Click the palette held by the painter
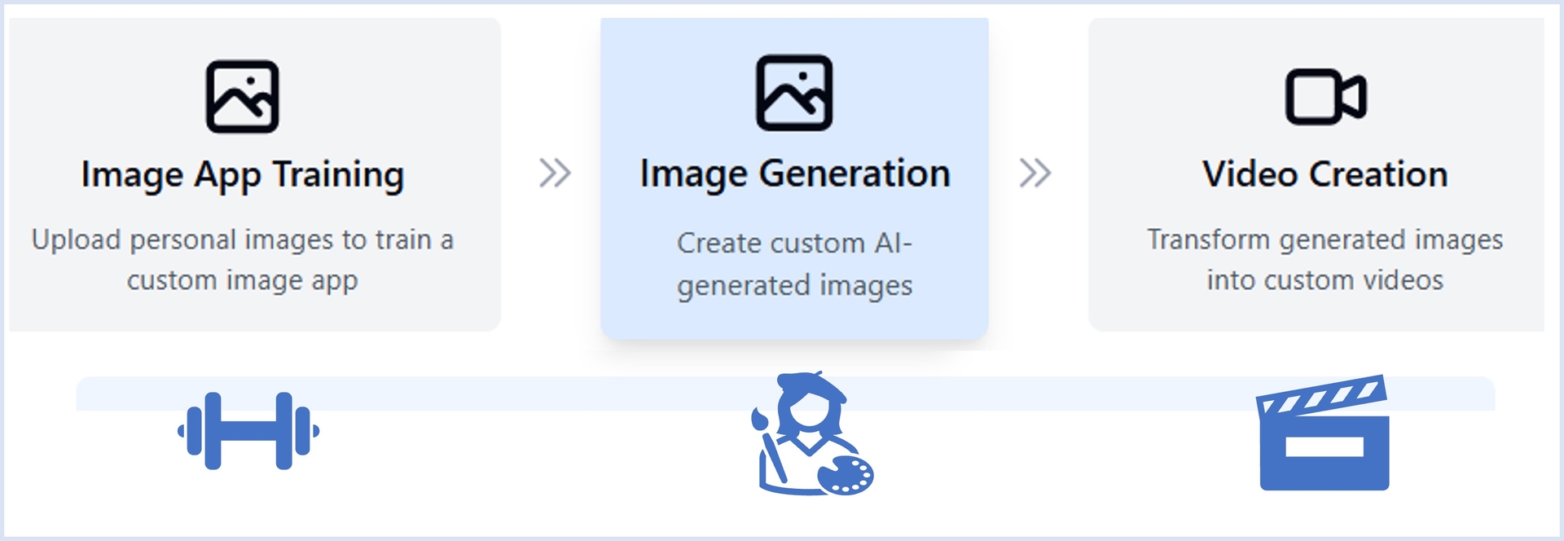This screenshot has height=541, width=1564. pos(846,475)
